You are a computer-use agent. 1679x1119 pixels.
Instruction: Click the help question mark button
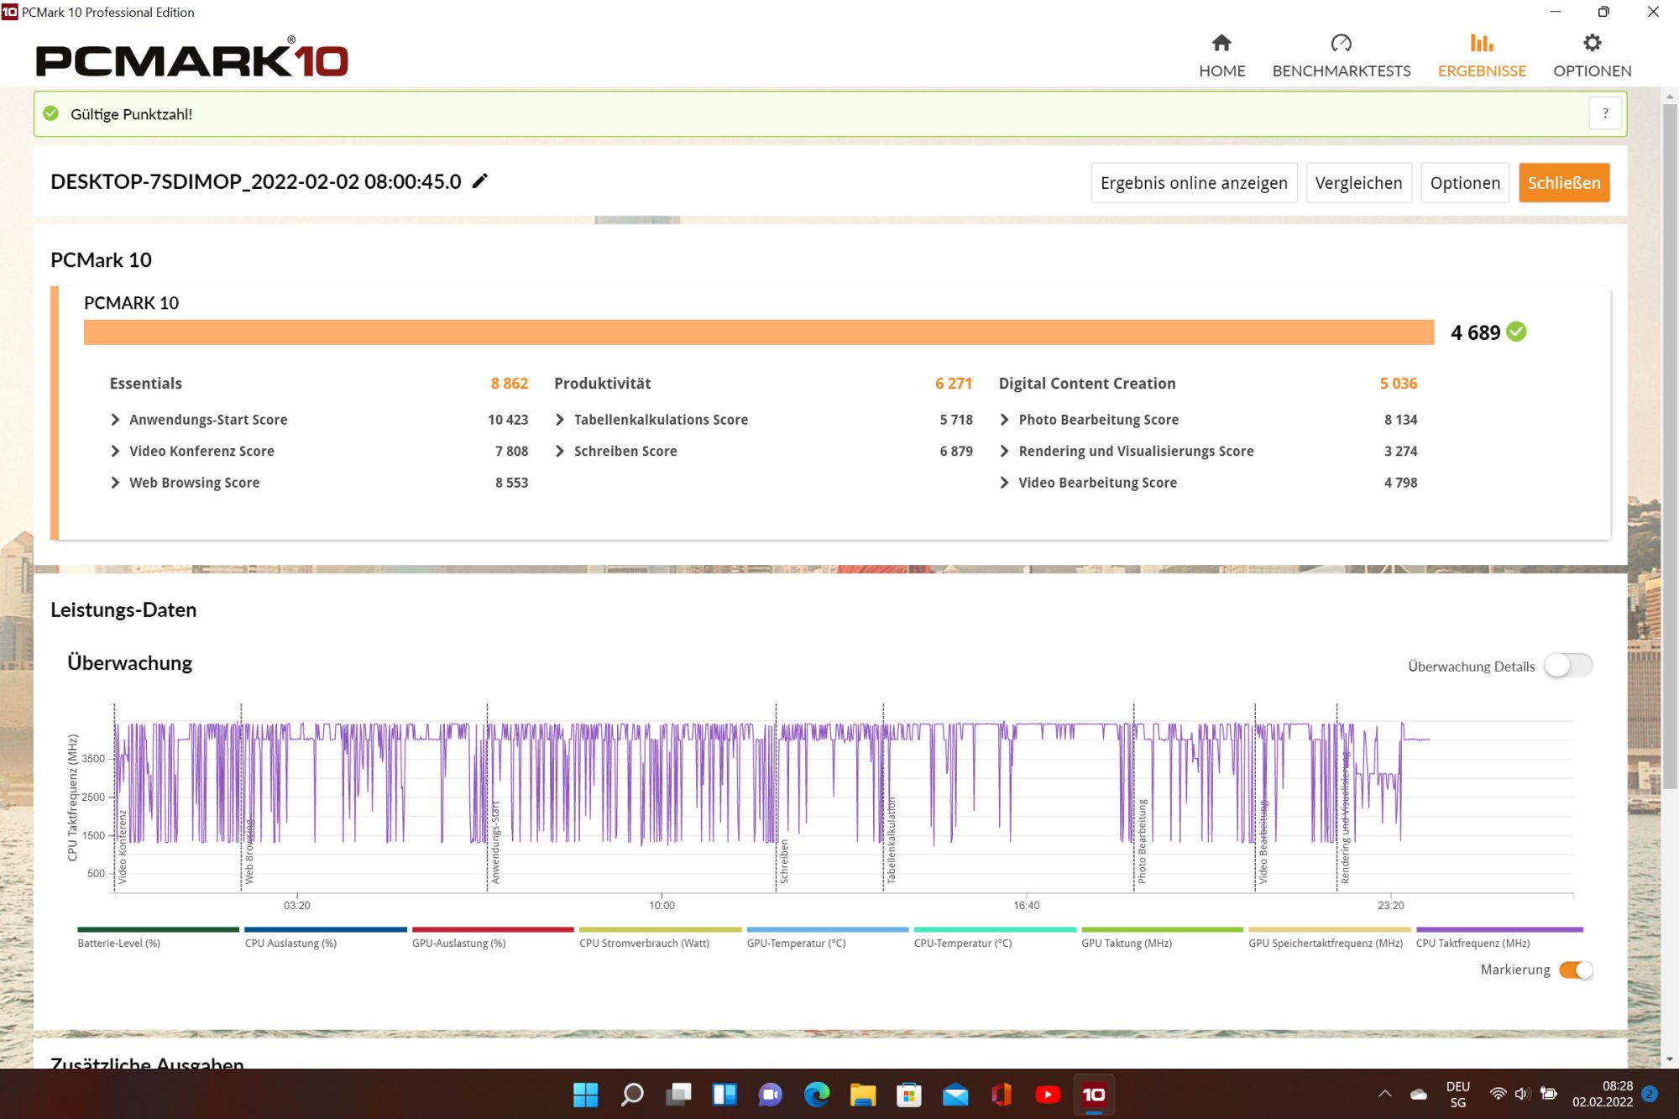(x=1605, y=113)
